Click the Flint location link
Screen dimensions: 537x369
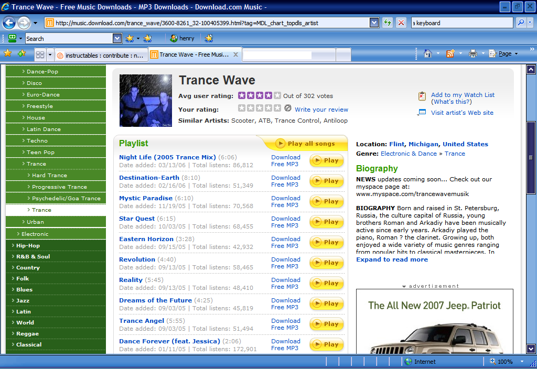click(x=396, y=144)
